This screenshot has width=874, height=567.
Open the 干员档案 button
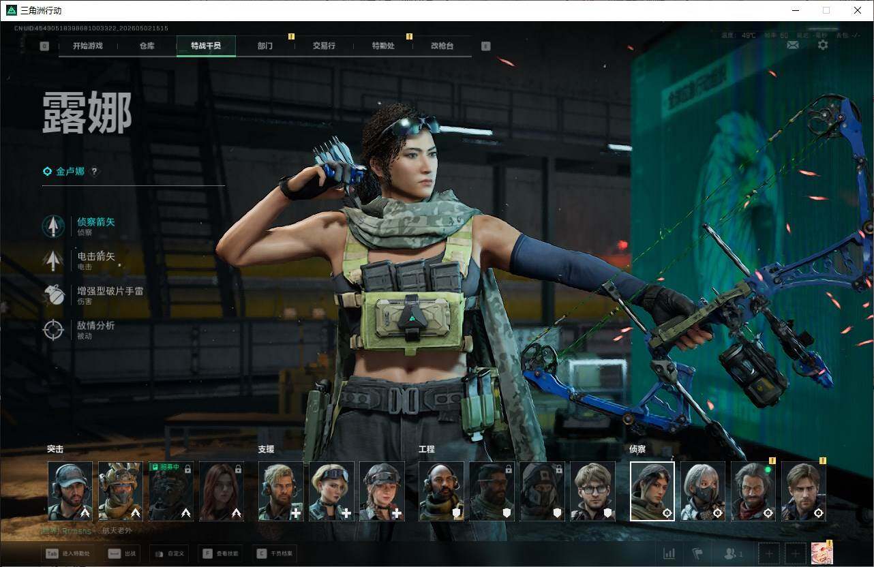tap(275, 553)
